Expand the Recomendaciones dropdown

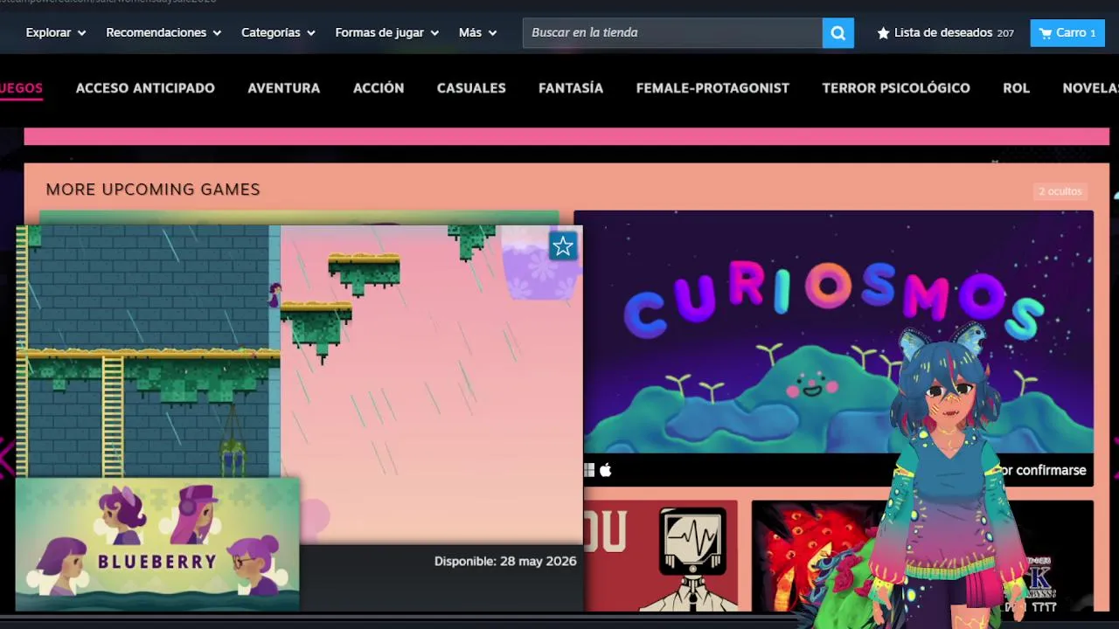coord(163,32)
